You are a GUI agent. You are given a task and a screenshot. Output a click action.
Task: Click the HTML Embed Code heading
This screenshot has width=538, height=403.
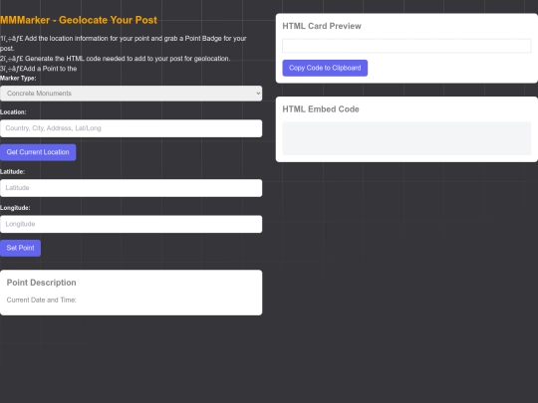321,109
